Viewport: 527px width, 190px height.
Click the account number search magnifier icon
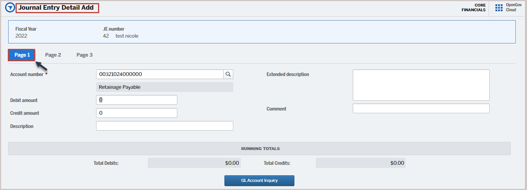228,74
